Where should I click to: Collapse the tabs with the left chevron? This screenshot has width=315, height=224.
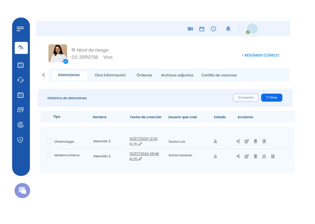click(43, 75)
